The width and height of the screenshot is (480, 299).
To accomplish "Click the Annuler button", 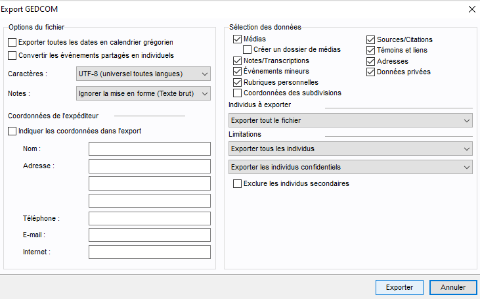I will [452, 287].
